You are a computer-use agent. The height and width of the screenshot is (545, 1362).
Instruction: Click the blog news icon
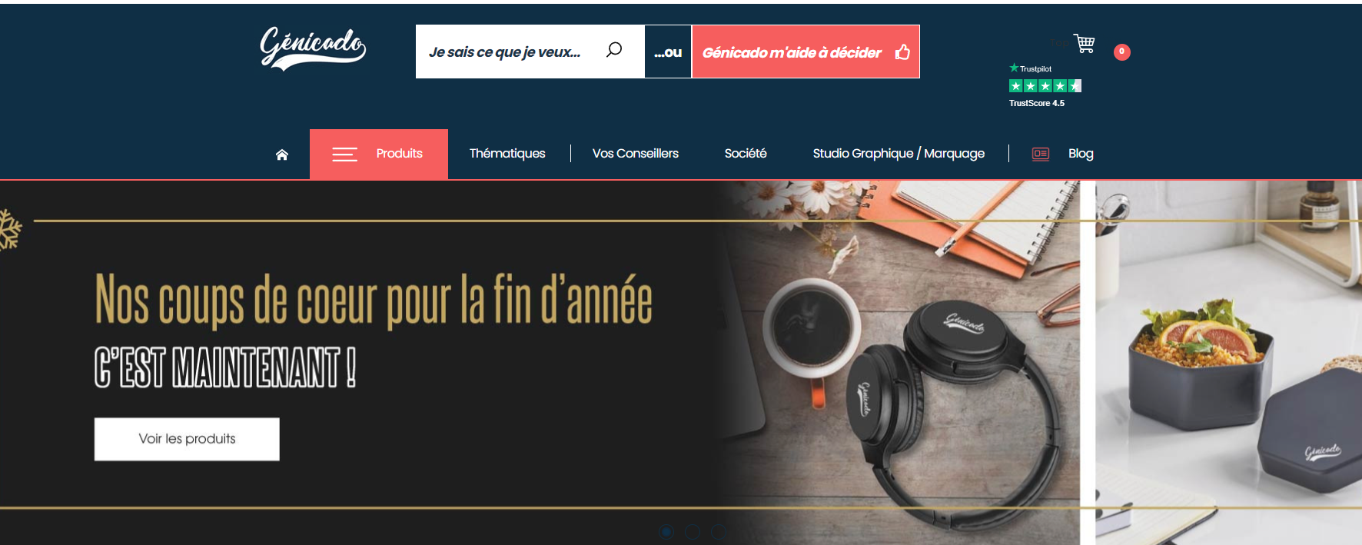tap(1041, 154)
